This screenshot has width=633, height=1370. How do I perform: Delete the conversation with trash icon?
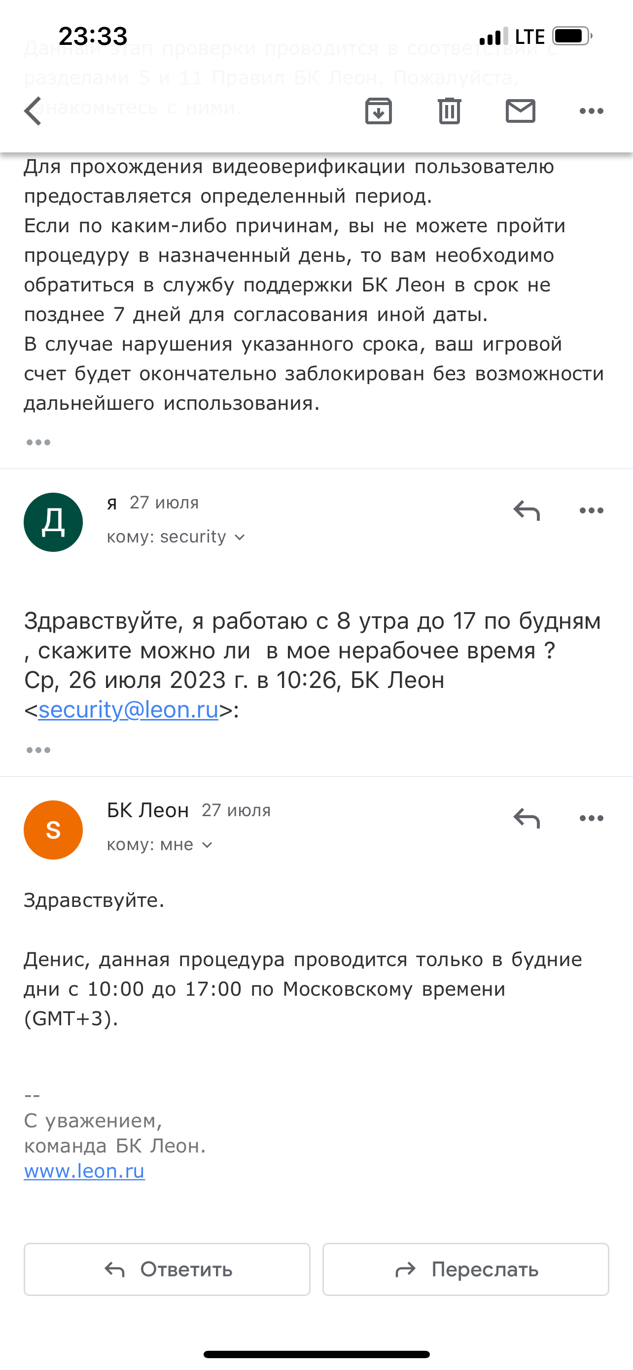(x=449, y=111)
